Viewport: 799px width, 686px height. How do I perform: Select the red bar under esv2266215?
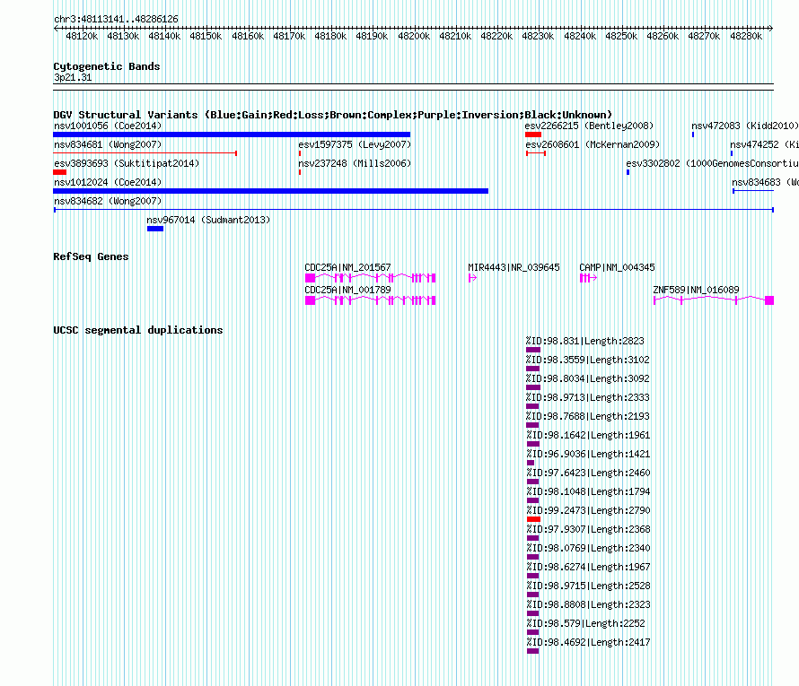tap(533, 135)
